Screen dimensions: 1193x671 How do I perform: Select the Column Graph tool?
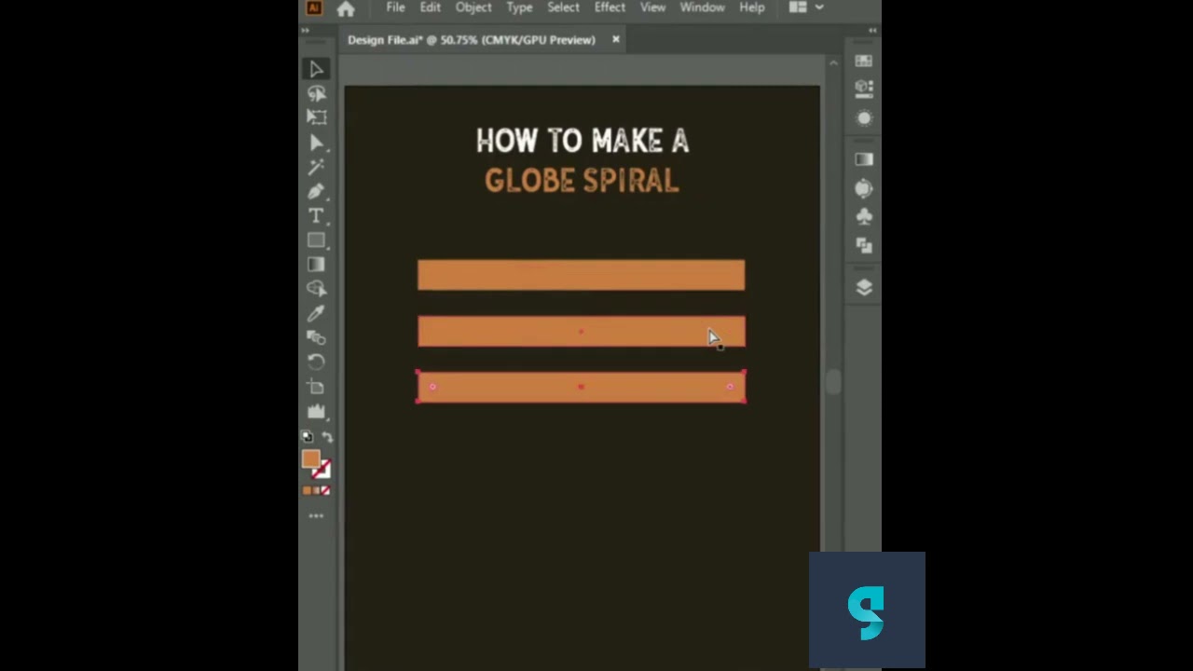point(316,411)
